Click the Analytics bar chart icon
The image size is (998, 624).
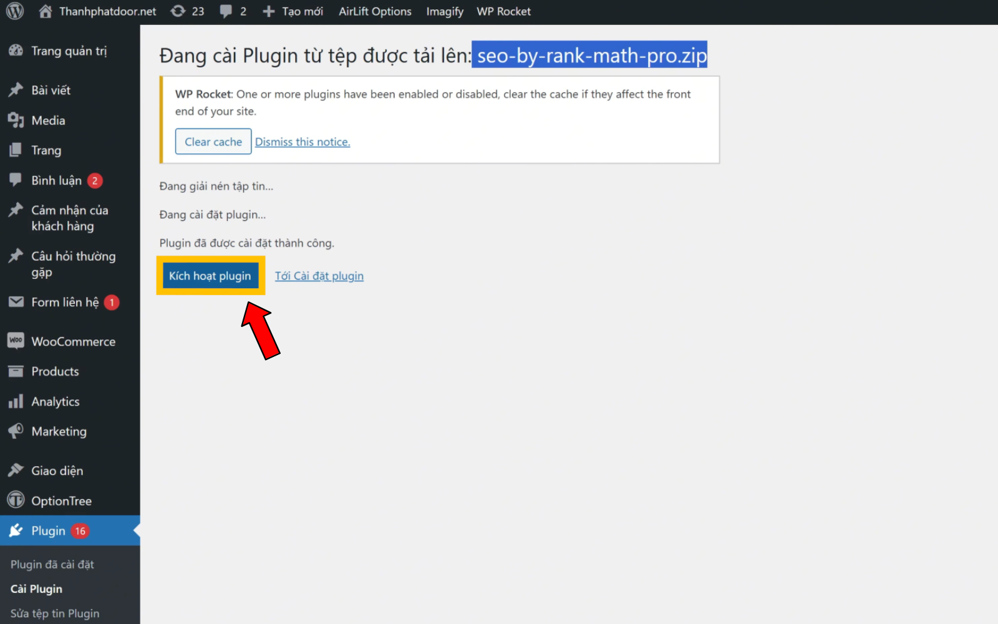(x=16, y=401)
